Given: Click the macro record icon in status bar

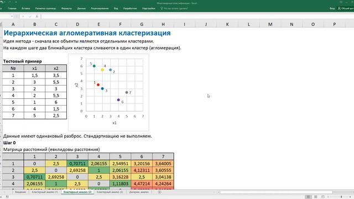Looking at the screenshot, I should (7, 197).
